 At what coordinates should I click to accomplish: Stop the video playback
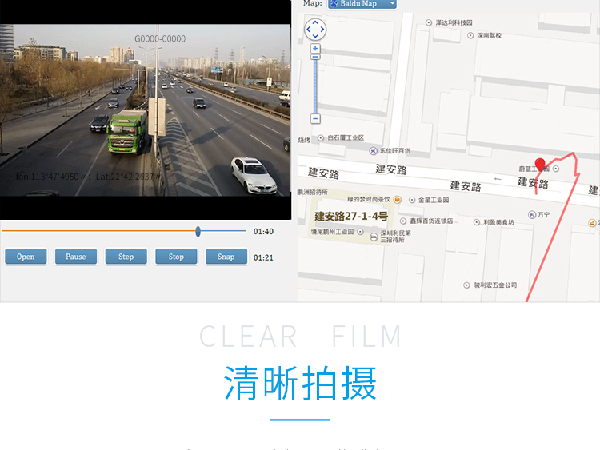point(176,257)
